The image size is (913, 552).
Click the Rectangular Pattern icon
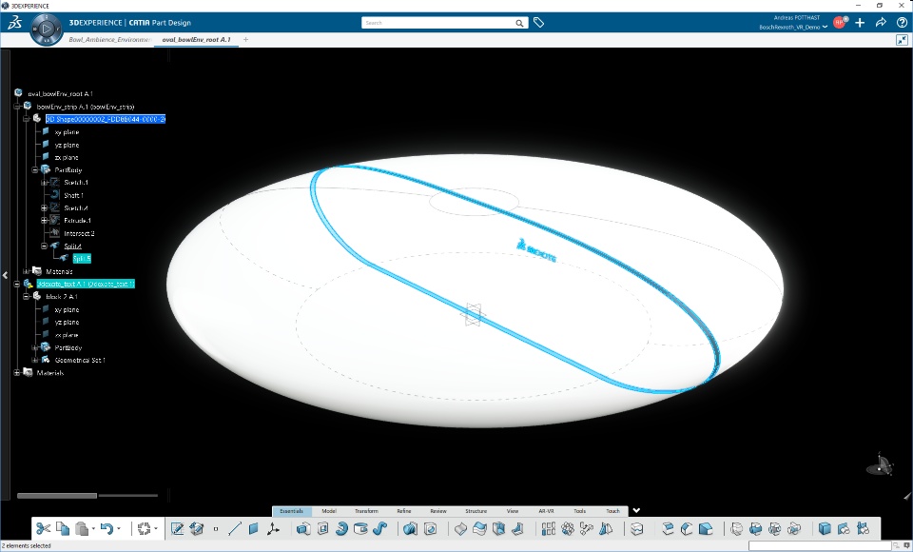(549, 529)
